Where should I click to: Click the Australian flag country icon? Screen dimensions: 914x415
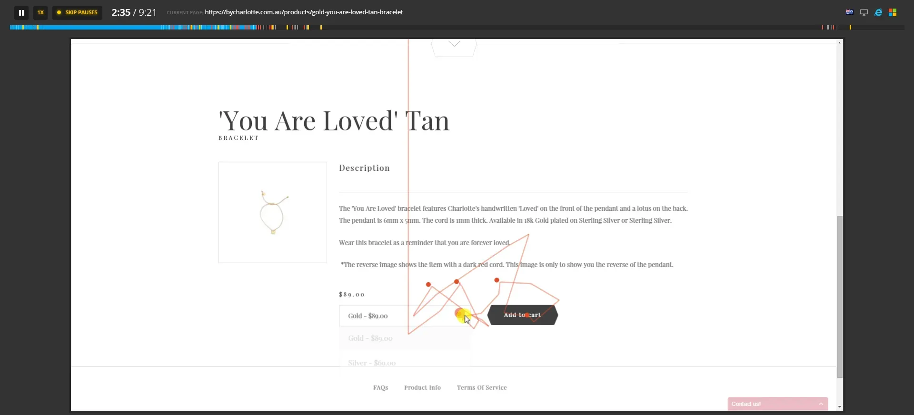(849, 12)
